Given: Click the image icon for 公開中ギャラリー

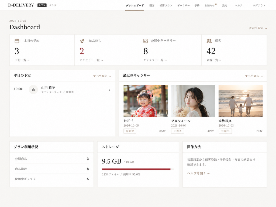Looking at the screenshot, I should click(146, 41).
